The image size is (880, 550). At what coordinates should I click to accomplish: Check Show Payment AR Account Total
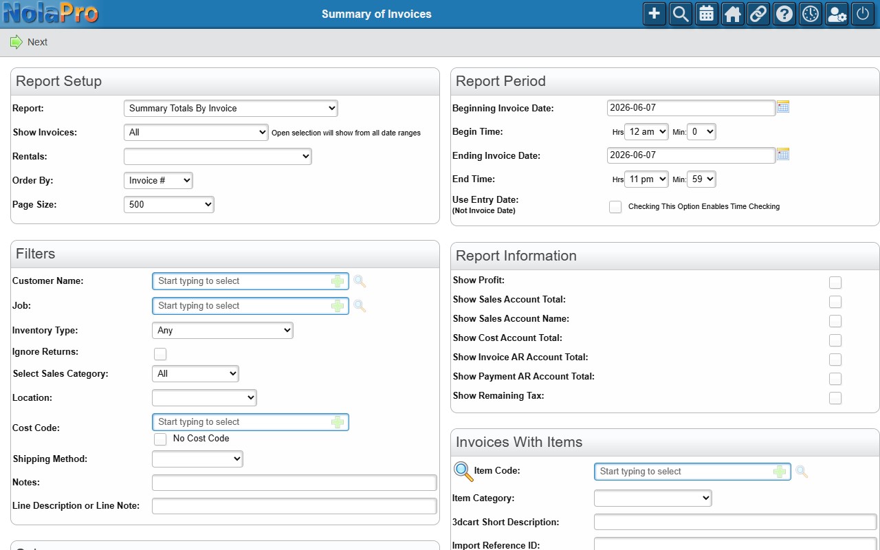pyautogui.click(x=835, y=379)
